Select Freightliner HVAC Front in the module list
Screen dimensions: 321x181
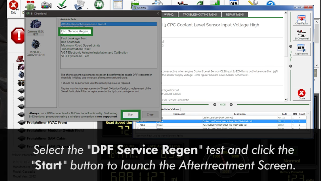(x=47, y=123)
